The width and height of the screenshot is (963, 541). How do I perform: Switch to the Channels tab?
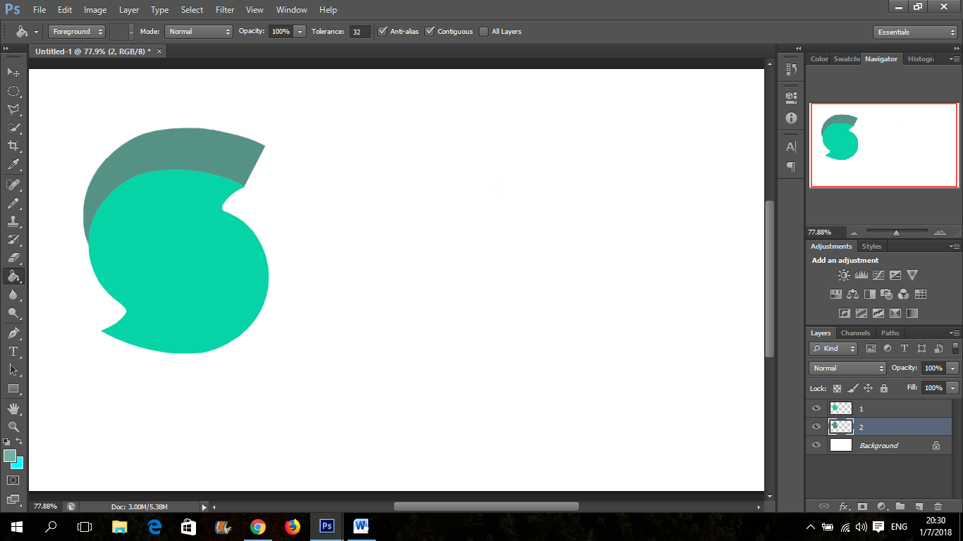point(855,333)
